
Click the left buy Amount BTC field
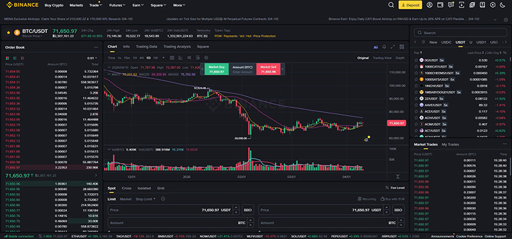180,223
